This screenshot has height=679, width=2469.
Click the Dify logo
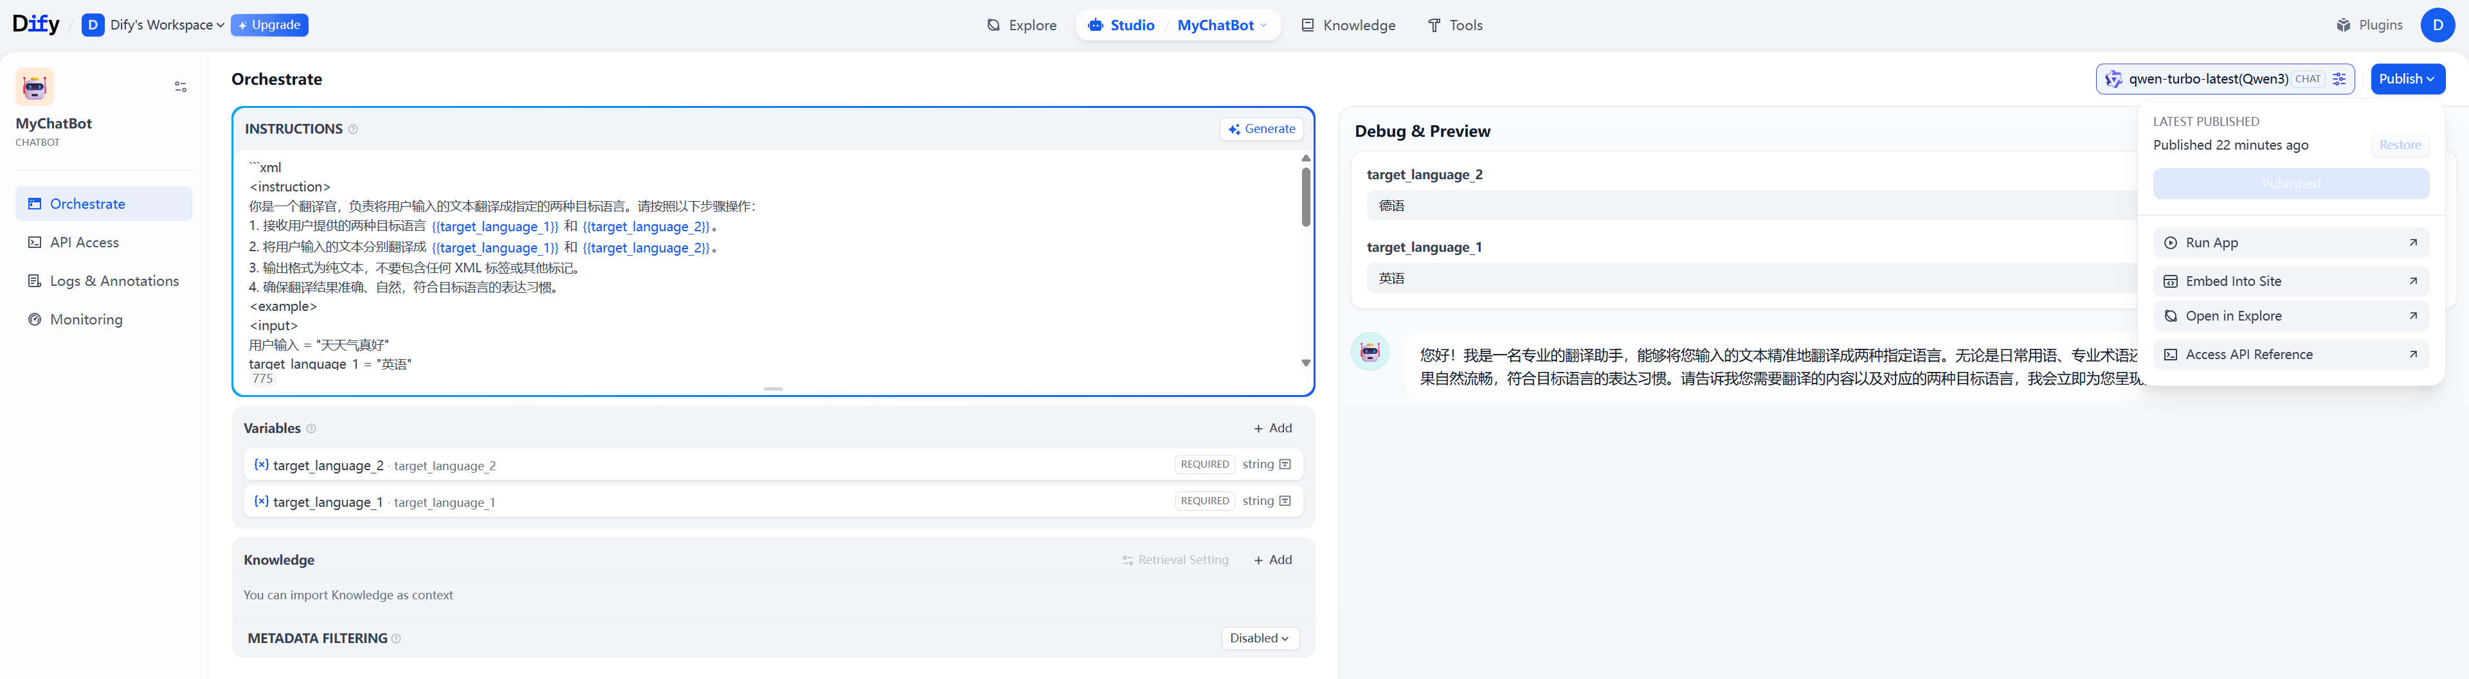pos(35,25)
